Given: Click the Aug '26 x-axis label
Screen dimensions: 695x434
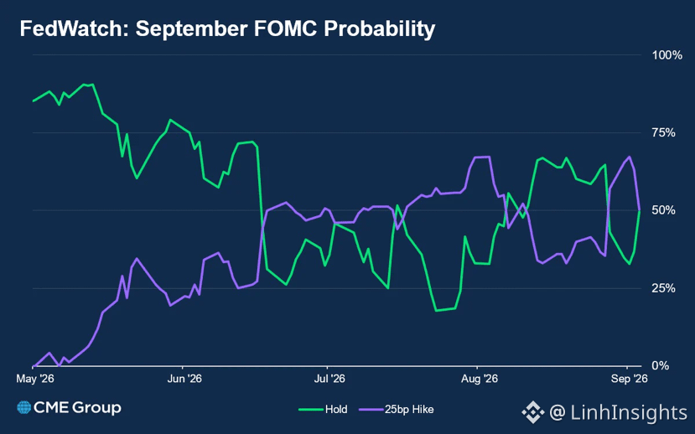Looking at the screenshot, I should point(480,379).
